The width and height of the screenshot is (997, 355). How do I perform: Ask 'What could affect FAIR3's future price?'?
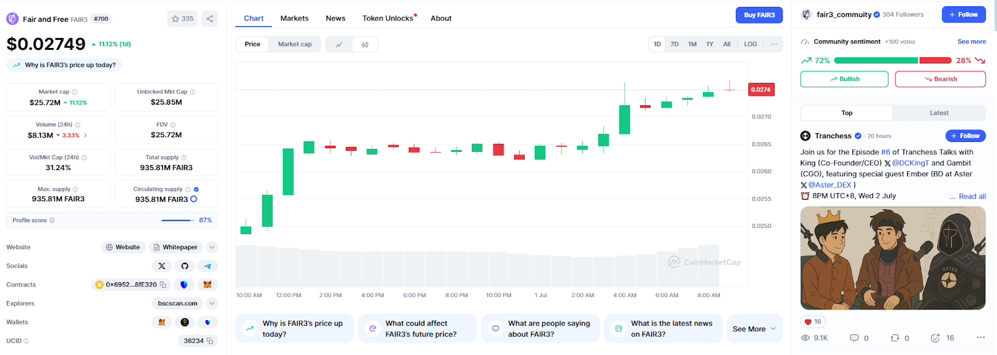click(417, 329)
